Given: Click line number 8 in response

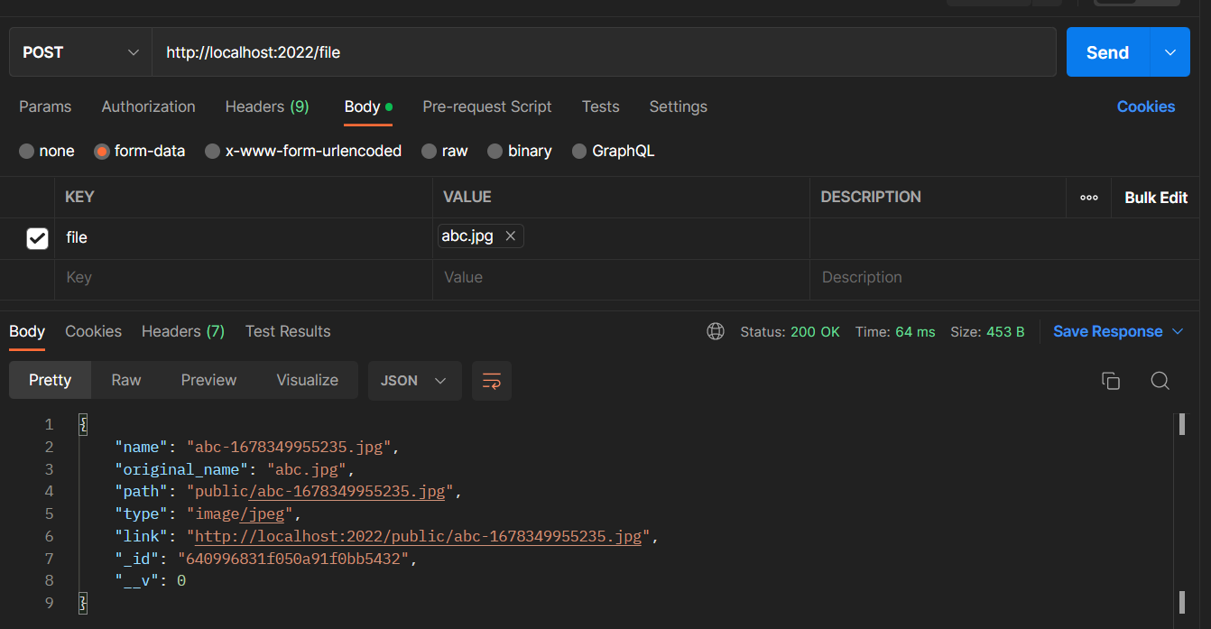Looking at the screenshot, I should [x=49, y=580].
